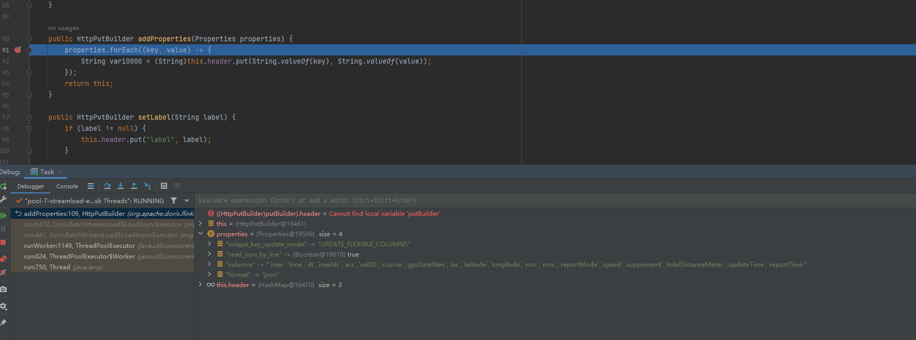The width and height of the screenshot is (916, 340).
Task: Resume program with green play icon
Action: tap(3, 216)
